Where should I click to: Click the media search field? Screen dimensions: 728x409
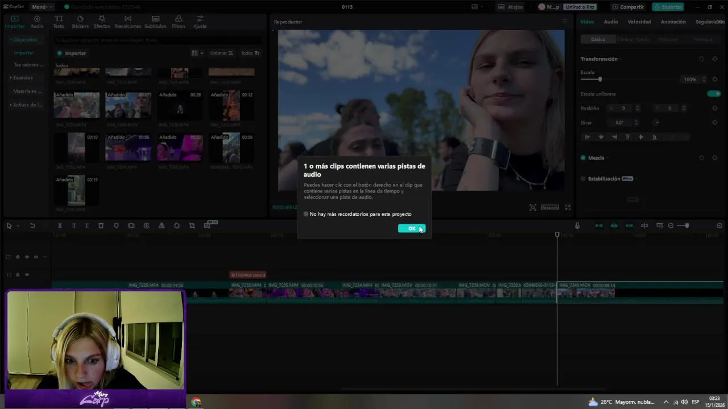158,40
